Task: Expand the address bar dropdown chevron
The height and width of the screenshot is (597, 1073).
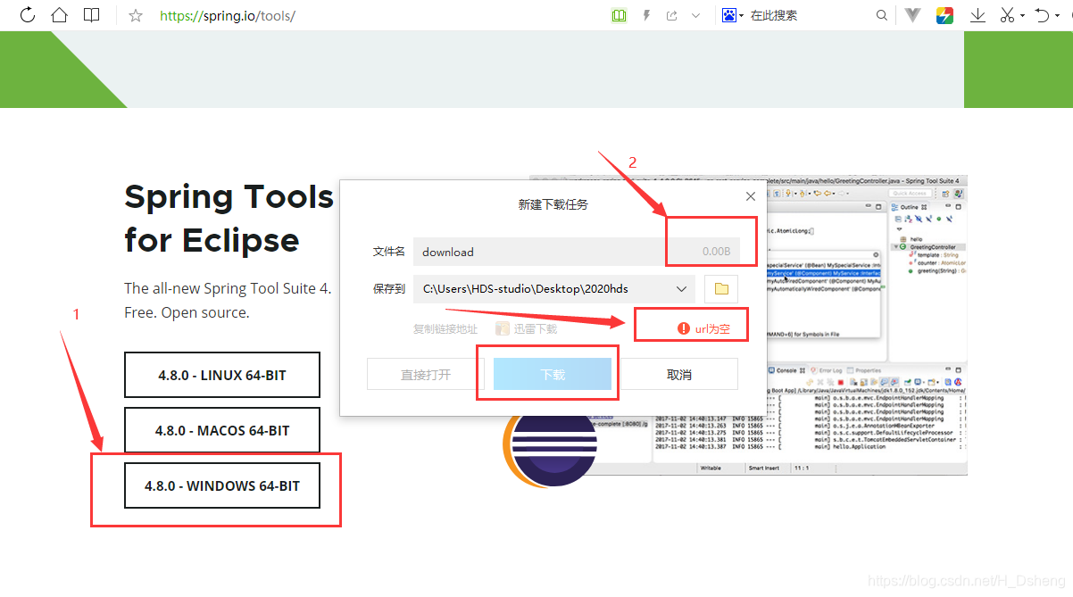Action: [696, 15]
